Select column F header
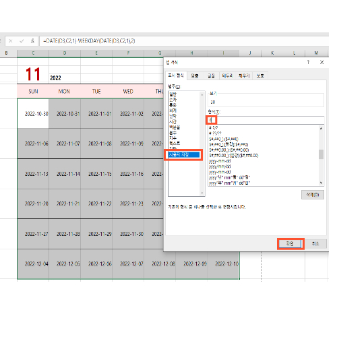 [x=128, y=53]
